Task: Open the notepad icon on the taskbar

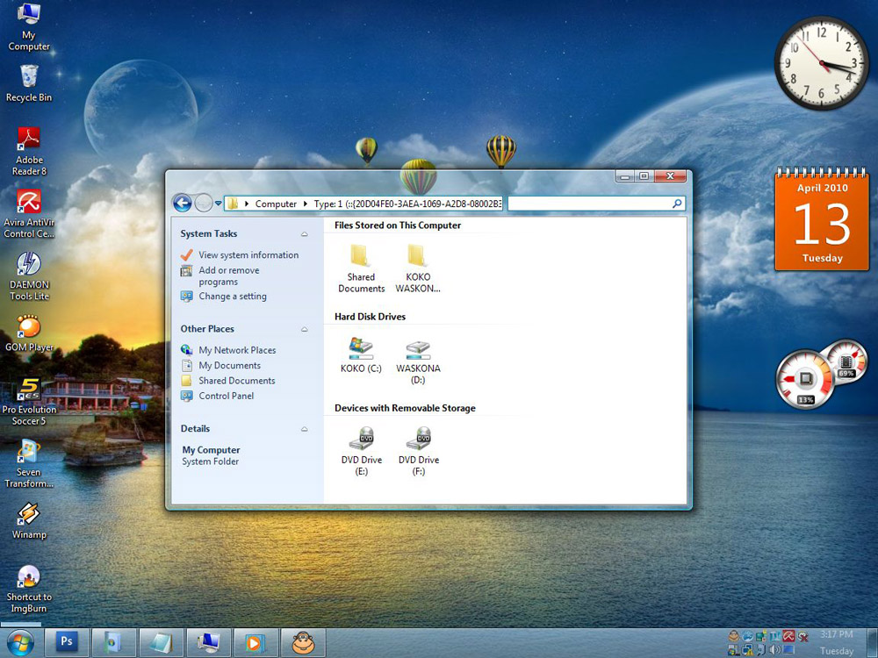Action: [161, 642]
